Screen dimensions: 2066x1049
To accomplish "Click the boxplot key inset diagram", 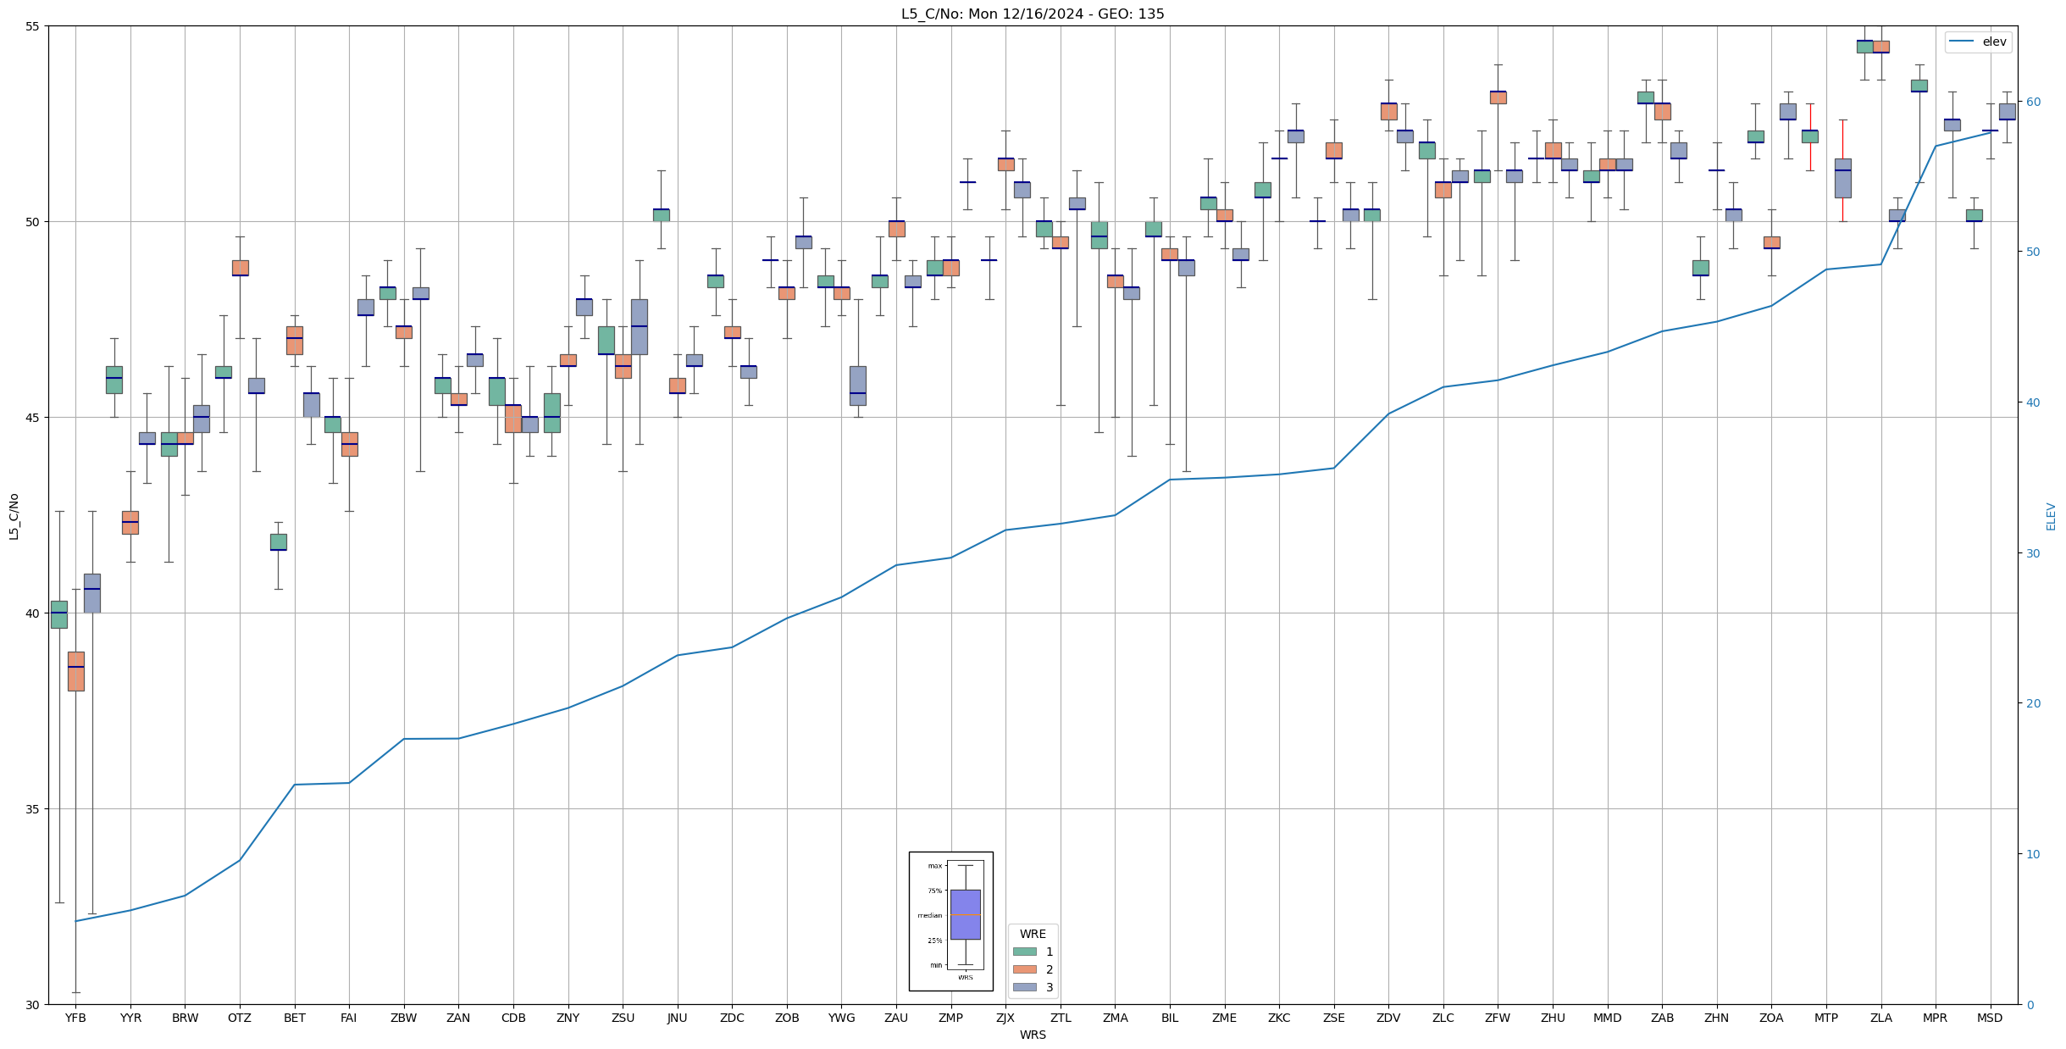I will tap(950, 921).
